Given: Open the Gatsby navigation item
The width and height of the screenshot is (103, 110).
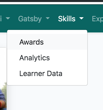Looking at the screenshot, I should tap(30, 19).
